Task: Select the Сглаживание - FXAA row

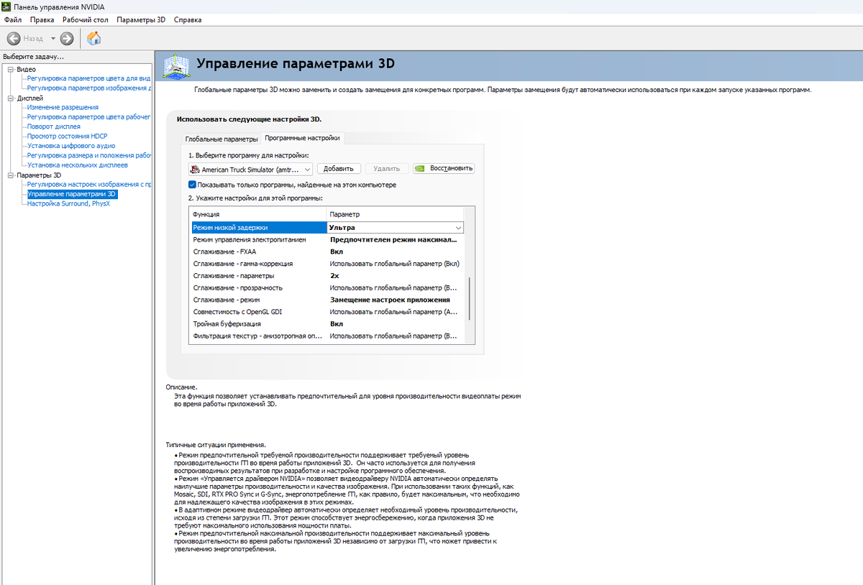Action: 327,252
